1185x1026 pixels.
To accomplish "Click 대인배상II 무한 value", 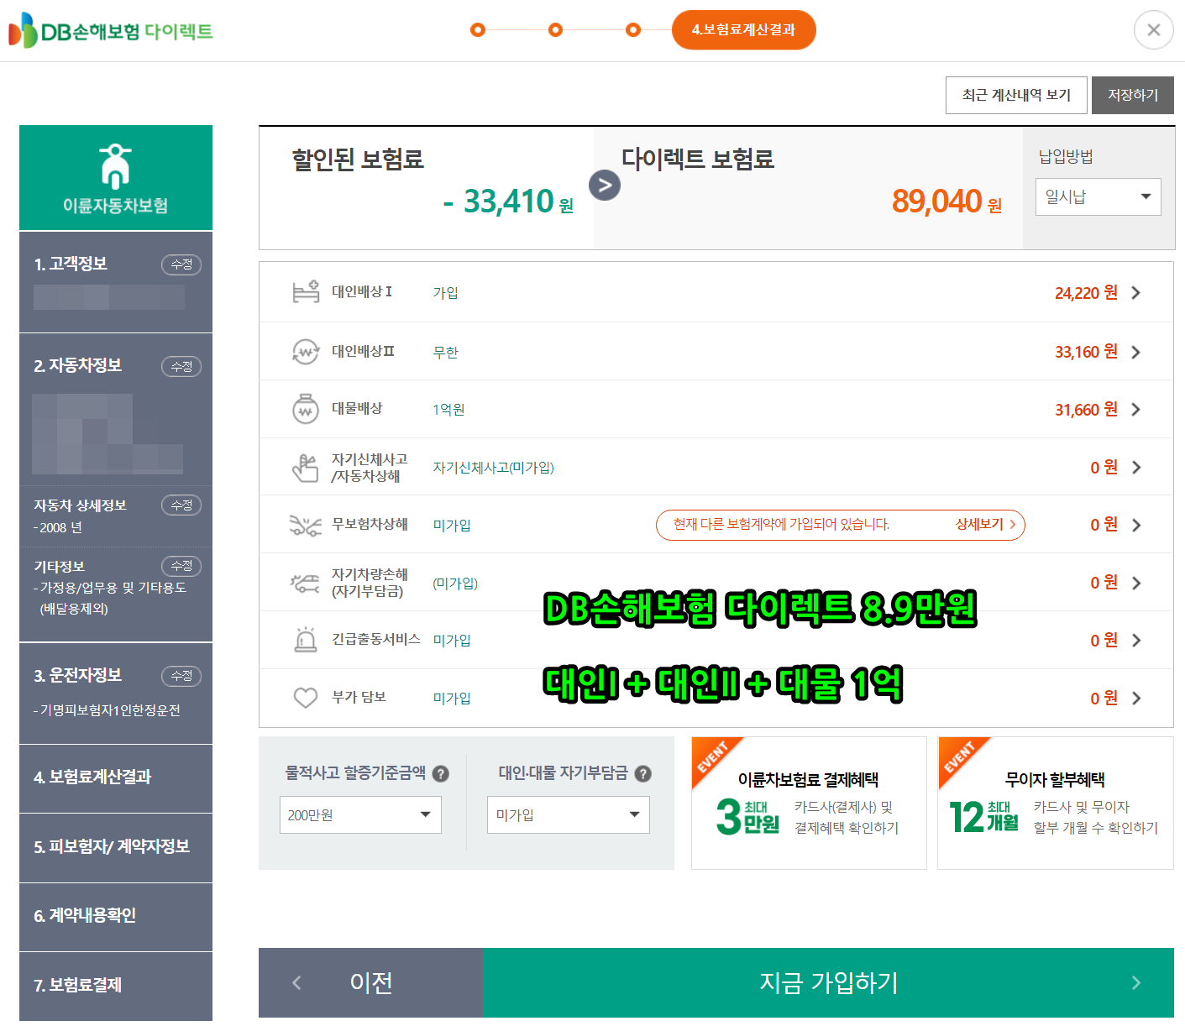I will [446, 353].
